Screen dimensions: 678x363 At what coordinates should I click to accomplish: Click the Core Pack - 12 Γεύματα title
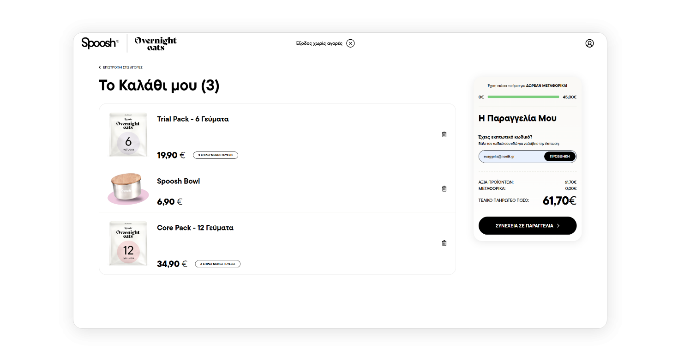click(195, 228)
